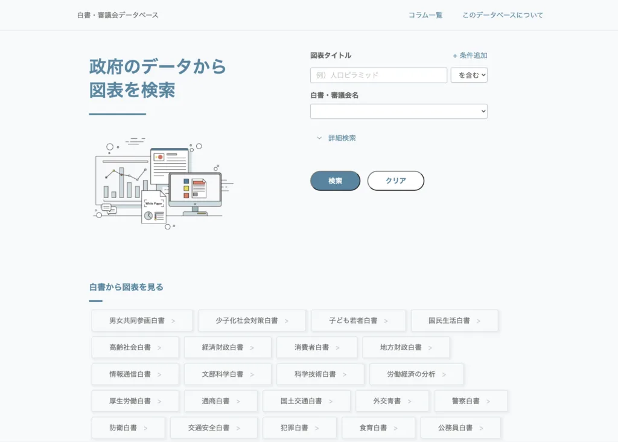The image size is (618, 442).
Task: Open 少子化社会対策白書
Action: [x=252, y=321]
